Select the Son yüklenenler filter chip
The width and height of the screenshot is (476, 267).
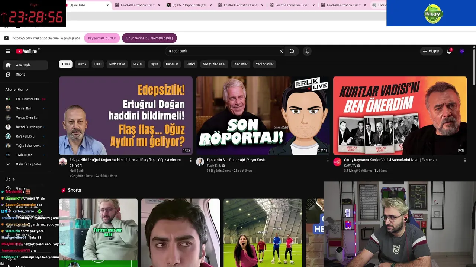214,64
